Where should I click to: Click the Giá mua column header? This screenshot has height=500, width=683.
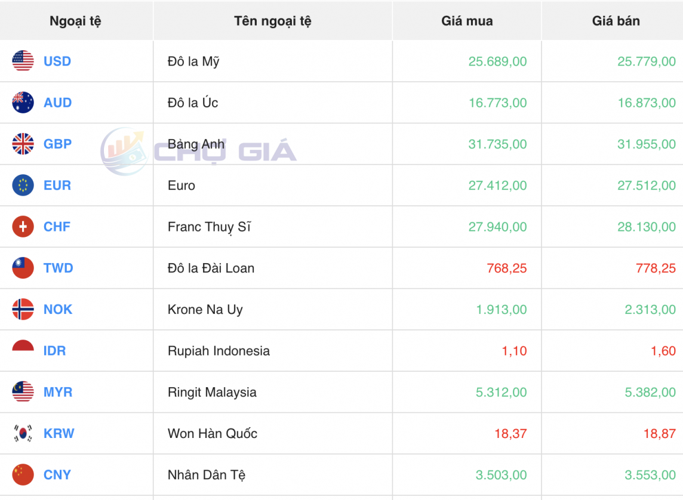tap(467, 21)
